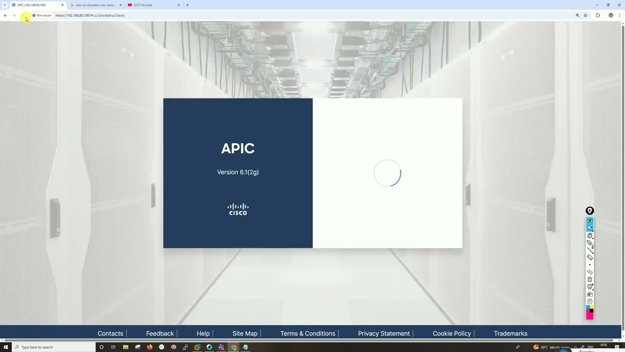Go back in browser history
Image resolution: width=625 pixels, height=352 pixels.
click(x=5, y=15)
